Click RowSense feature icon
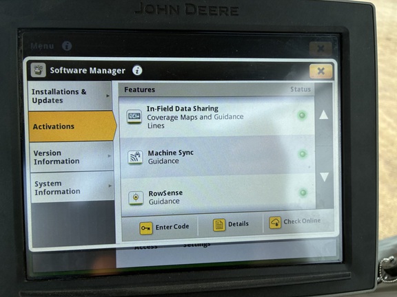The image size is (397, 297). pyautogui.click(x=136, y=197)
